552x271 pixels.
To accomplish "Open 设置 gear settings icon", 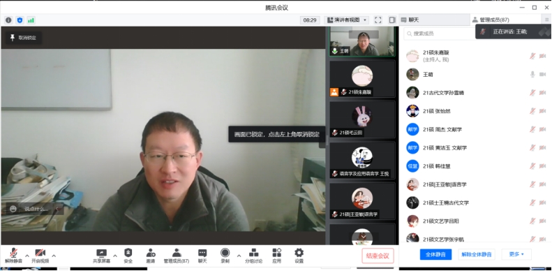I will pyautogui.click(x=299, y=253).
